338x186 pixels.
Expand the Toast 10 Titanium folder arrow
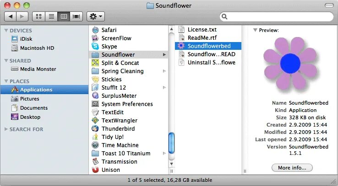164,153
